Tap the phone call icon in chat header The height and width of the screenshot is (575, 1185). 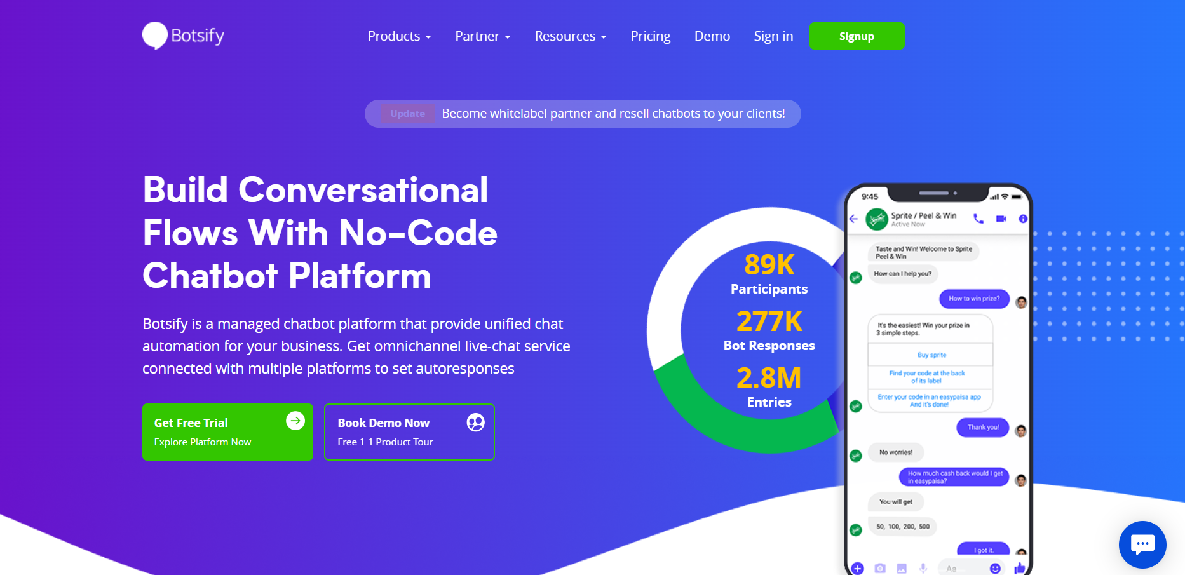(x=978, y=219)
